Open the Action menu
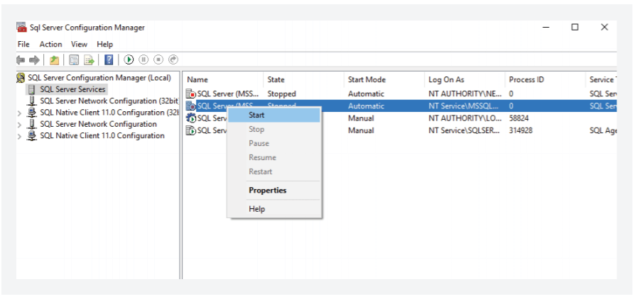This screenshot has width=635, height=299. 50,45
